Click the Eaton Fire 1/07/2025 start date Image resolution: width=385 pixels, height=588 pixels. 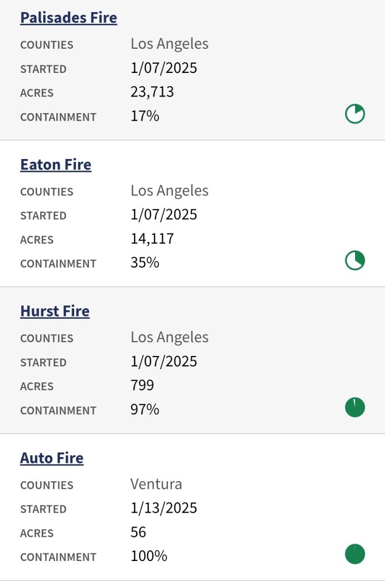(164, 215)
